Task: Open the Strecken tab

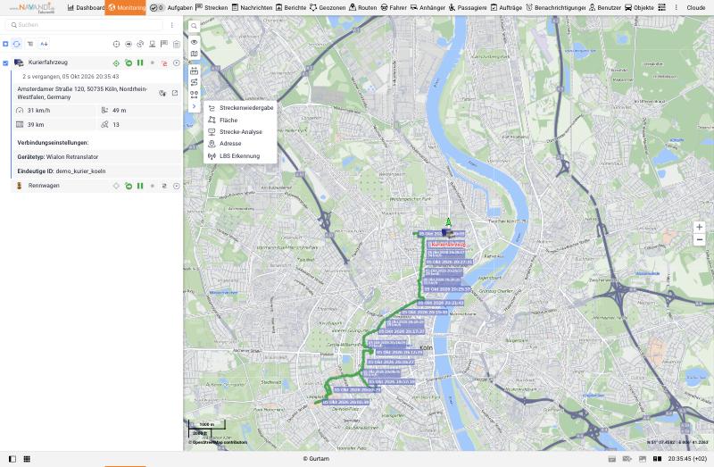Action: (x=212, y=8)
